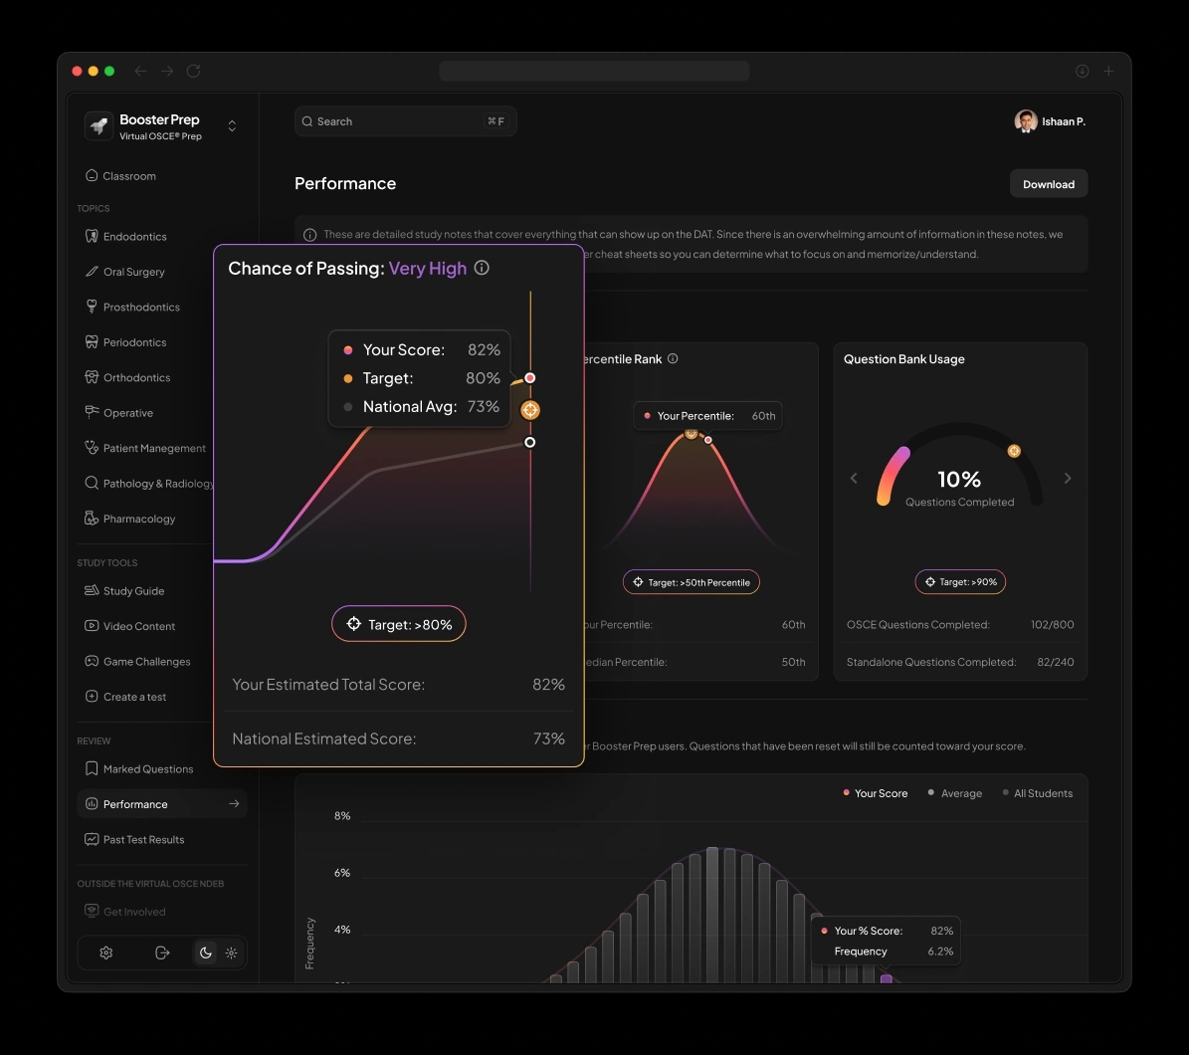Click the Get Involved icon
Viewport: 1189px width, 1055px height.
[92, 911]
